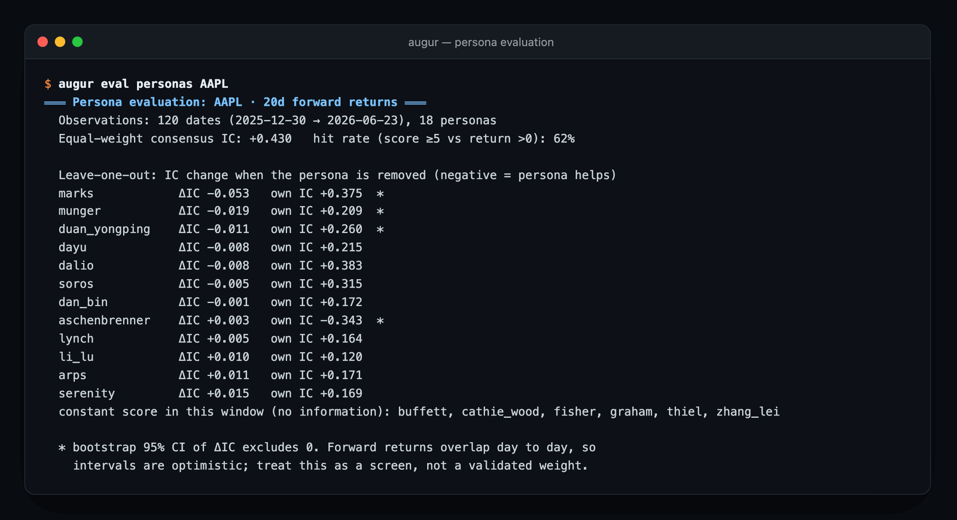Click own IC '+0.172' in dan_bin row
The height and width of the screenshot is (520, 957).
point(341,302)
